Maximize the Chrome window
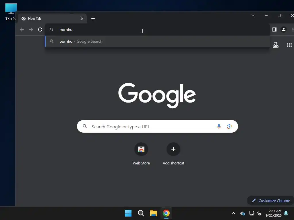This screenshot has width=294, height=220. click(279, 15)
